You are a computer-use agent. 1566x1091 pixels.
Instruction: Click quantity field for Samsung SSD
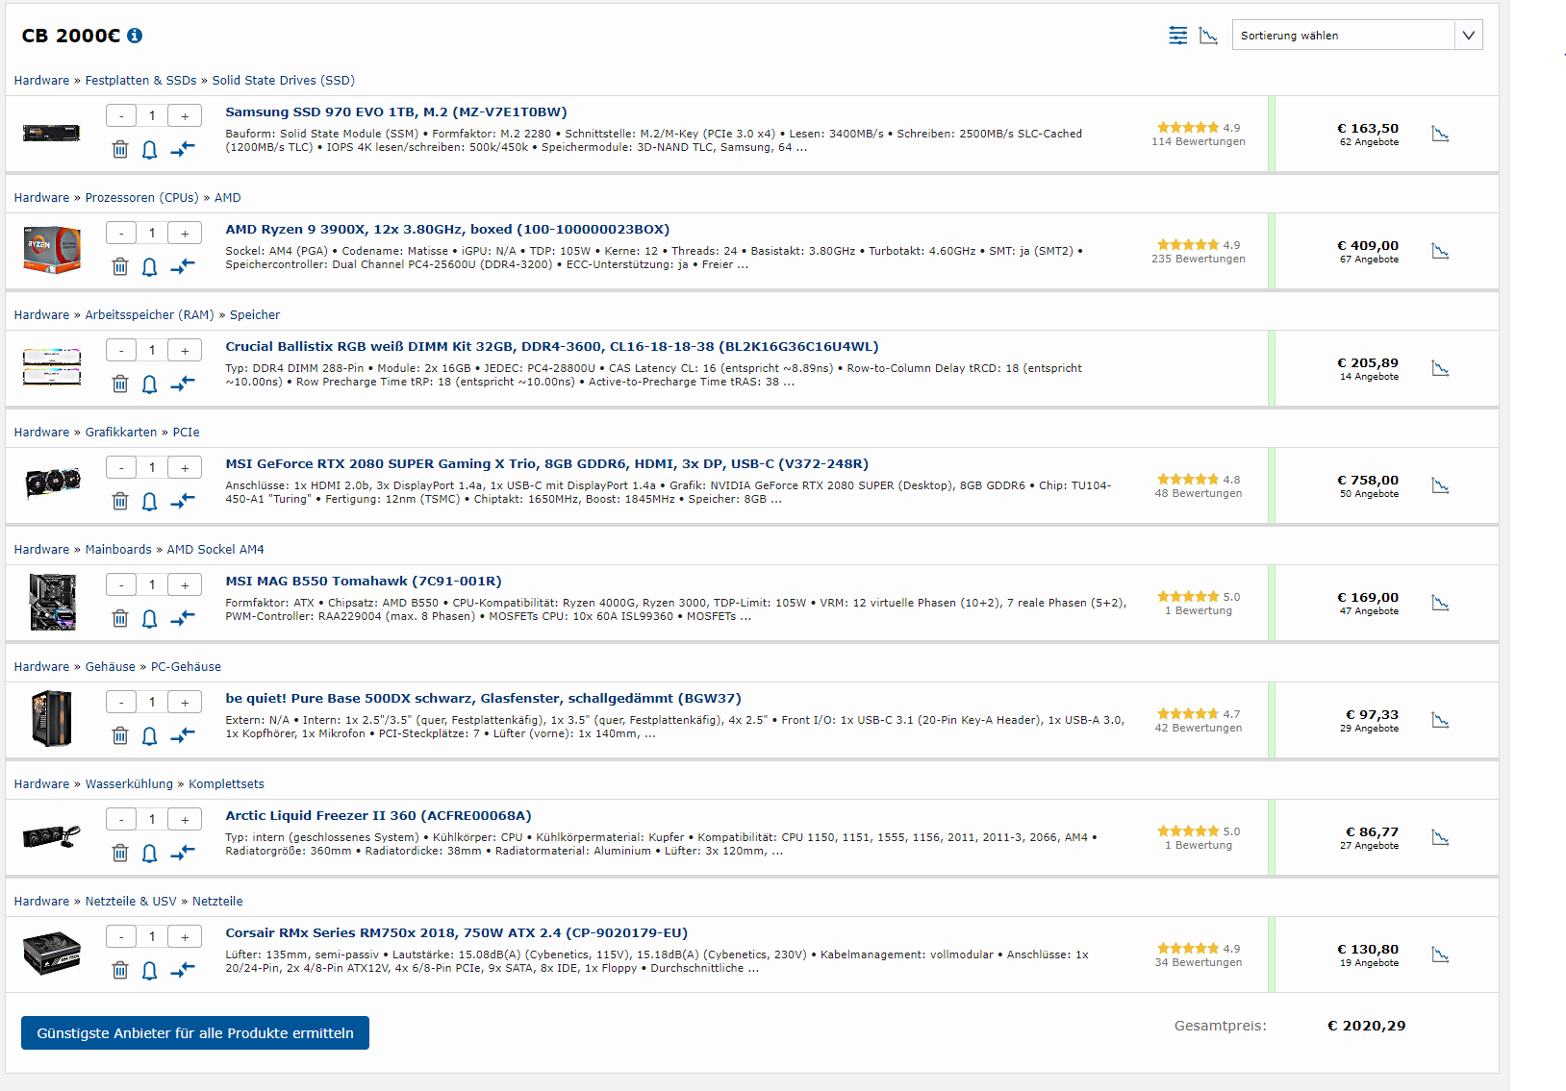click(x=152, y=115)
